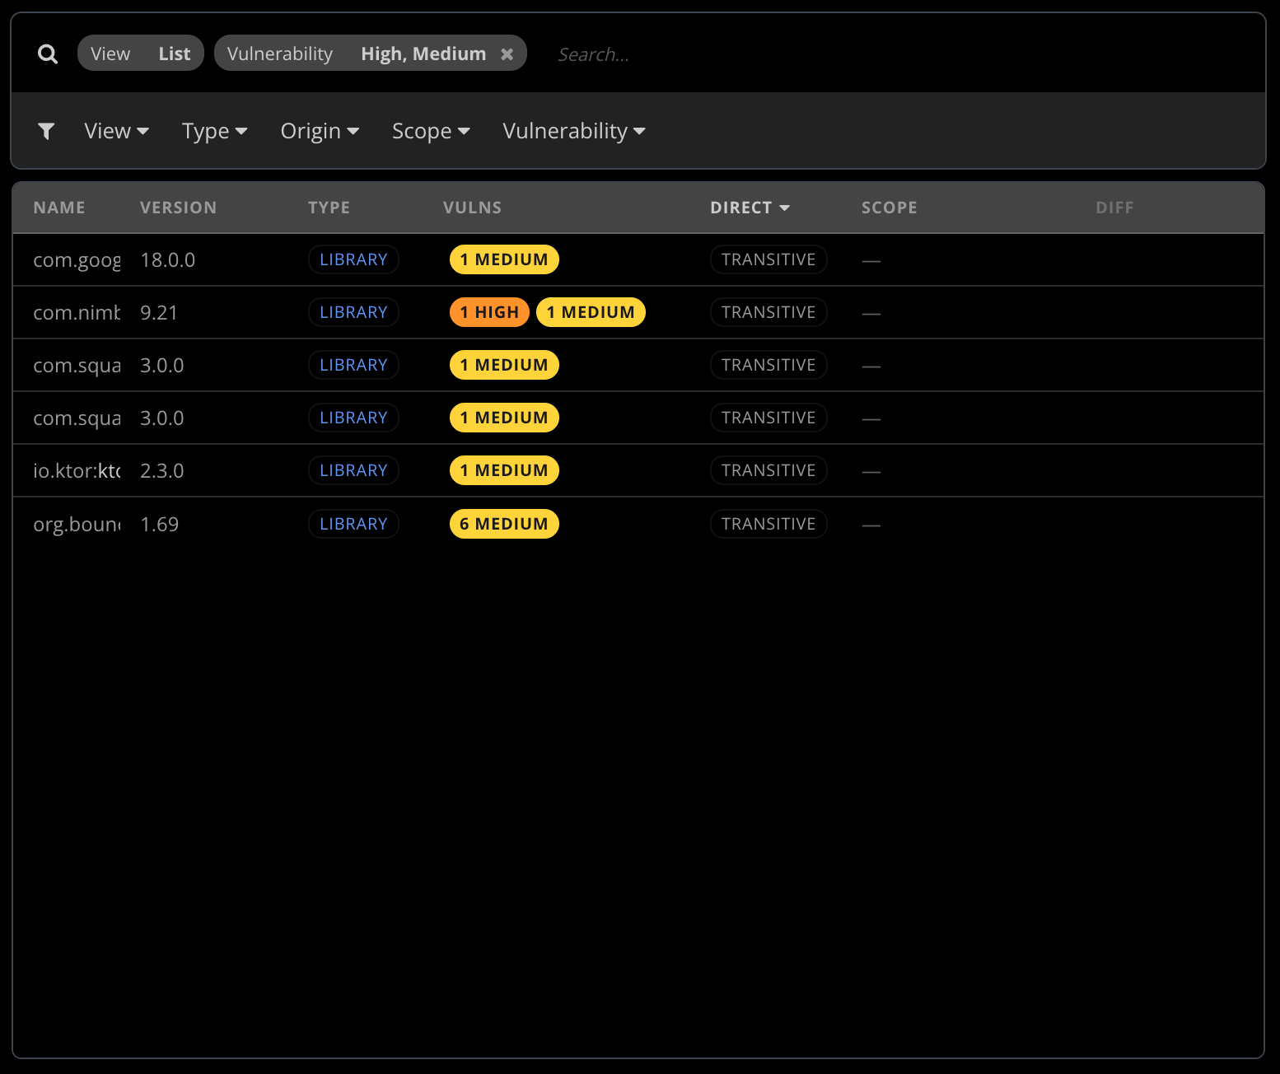Open the Type filter dropdown
The width and height of the screenshot is (1280, 1074).
(214, 131)
